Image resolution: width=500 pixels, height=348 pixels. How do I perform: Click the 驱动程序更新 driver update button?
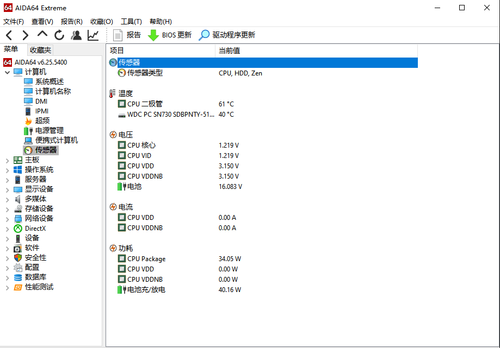pyautogui.click(x=227, y=35)
